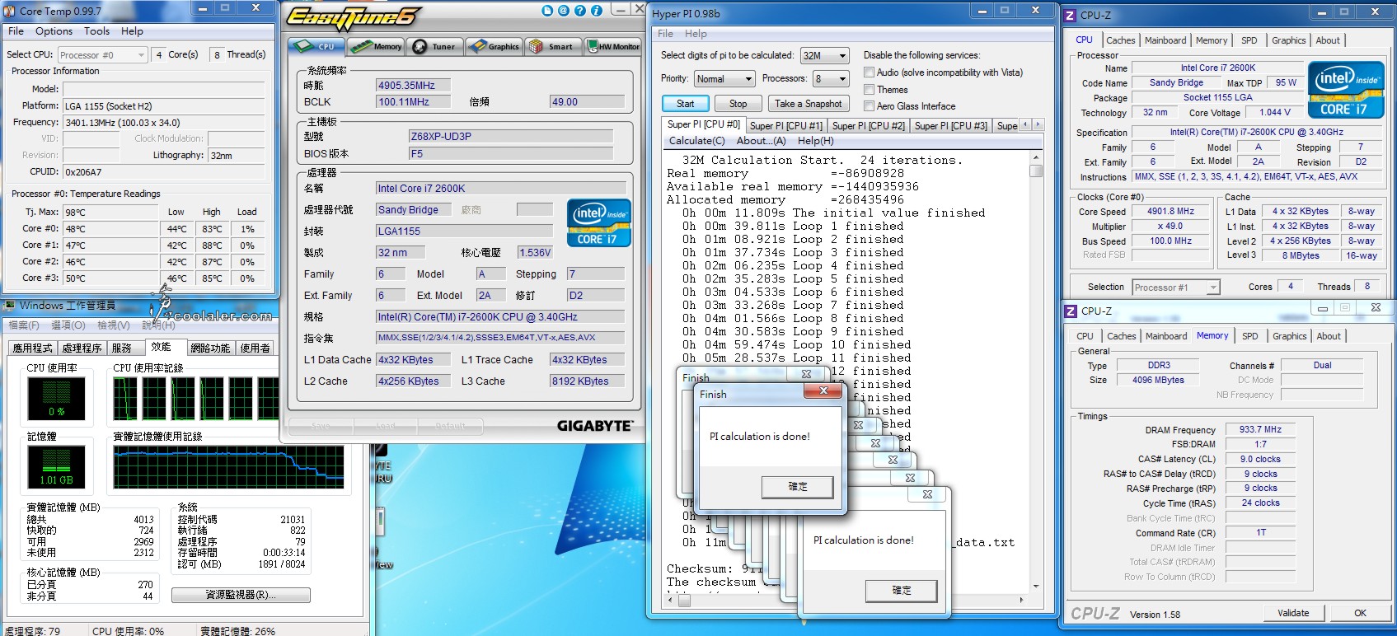Open the Select CPU dropdown in Core Temp

pos(103,55)
